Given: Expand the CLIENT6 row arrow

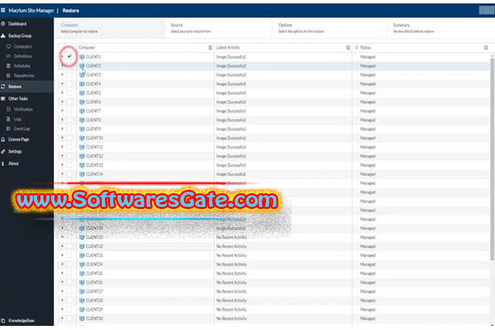Looking at the screenshot, I should point(62,102).
